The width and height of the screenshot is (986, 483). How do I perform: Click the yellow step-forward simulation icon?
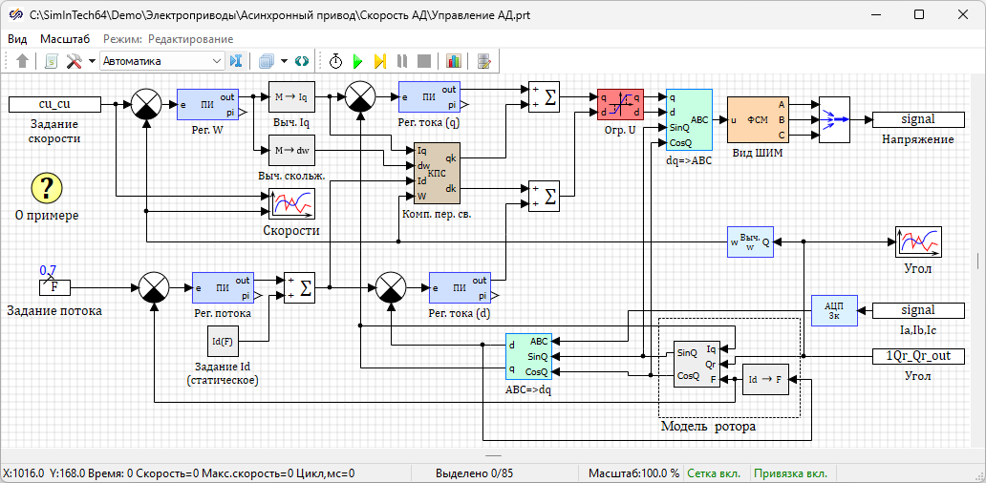tap(379, 61)
